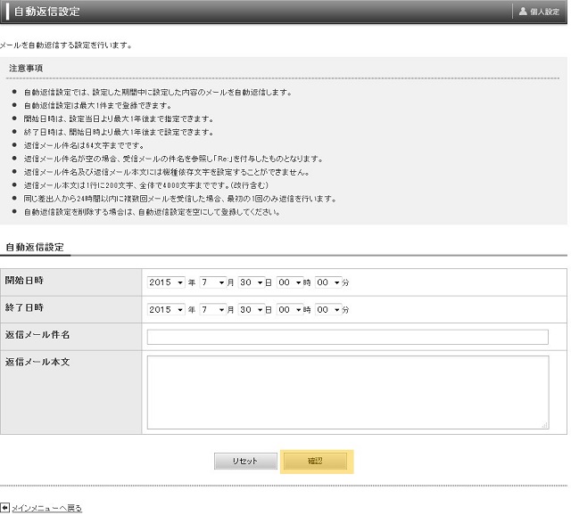
Task: Click the 確認 confirm button
Action: [x=315, y=461]
